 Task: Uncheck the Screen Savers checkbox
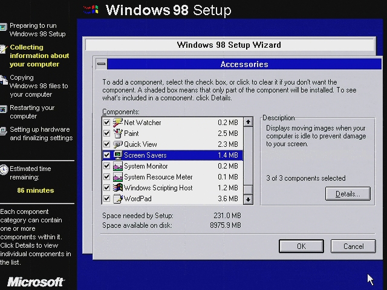pos(106,155)
